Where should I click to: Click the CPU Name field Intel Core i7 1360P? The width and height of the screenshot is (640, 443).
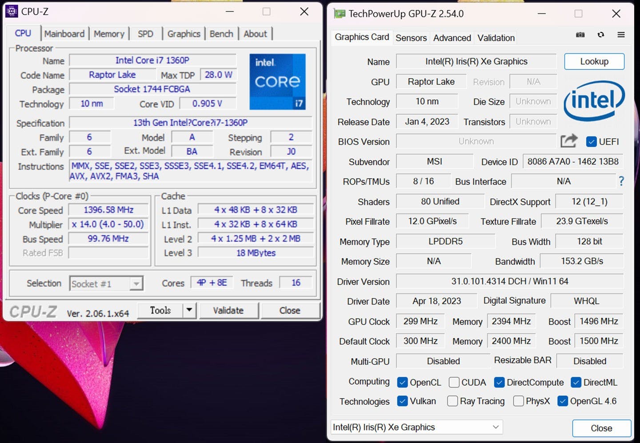pyautogui.click(x=152, y=60)
